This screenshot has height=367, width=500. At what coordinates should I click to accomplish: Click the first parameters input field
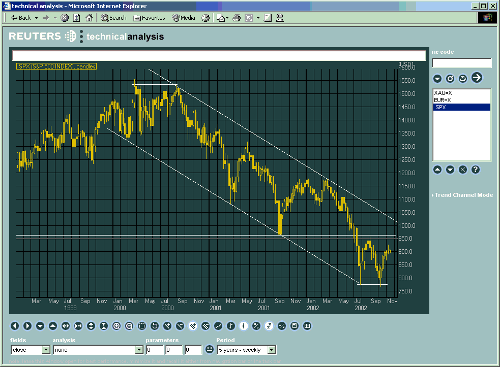pos(155,350)
